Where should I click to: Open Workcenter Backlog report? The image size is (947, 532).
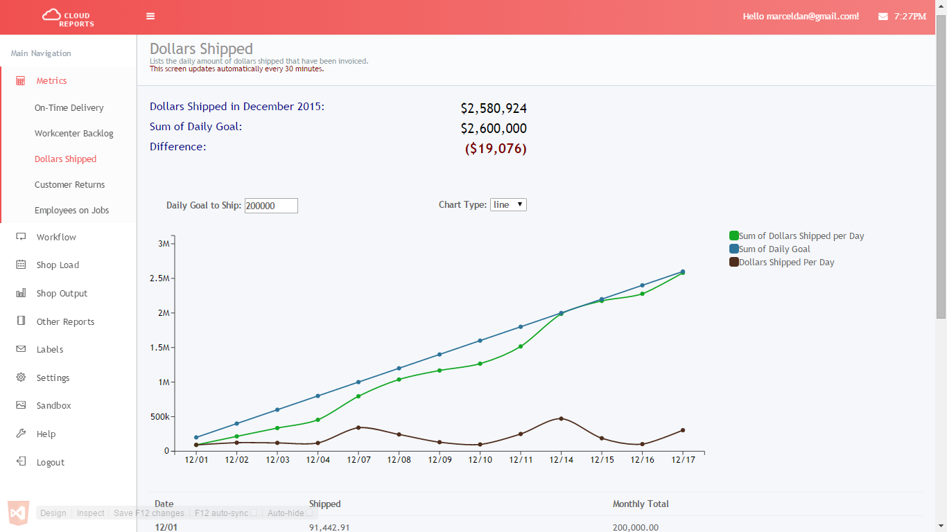74,134
